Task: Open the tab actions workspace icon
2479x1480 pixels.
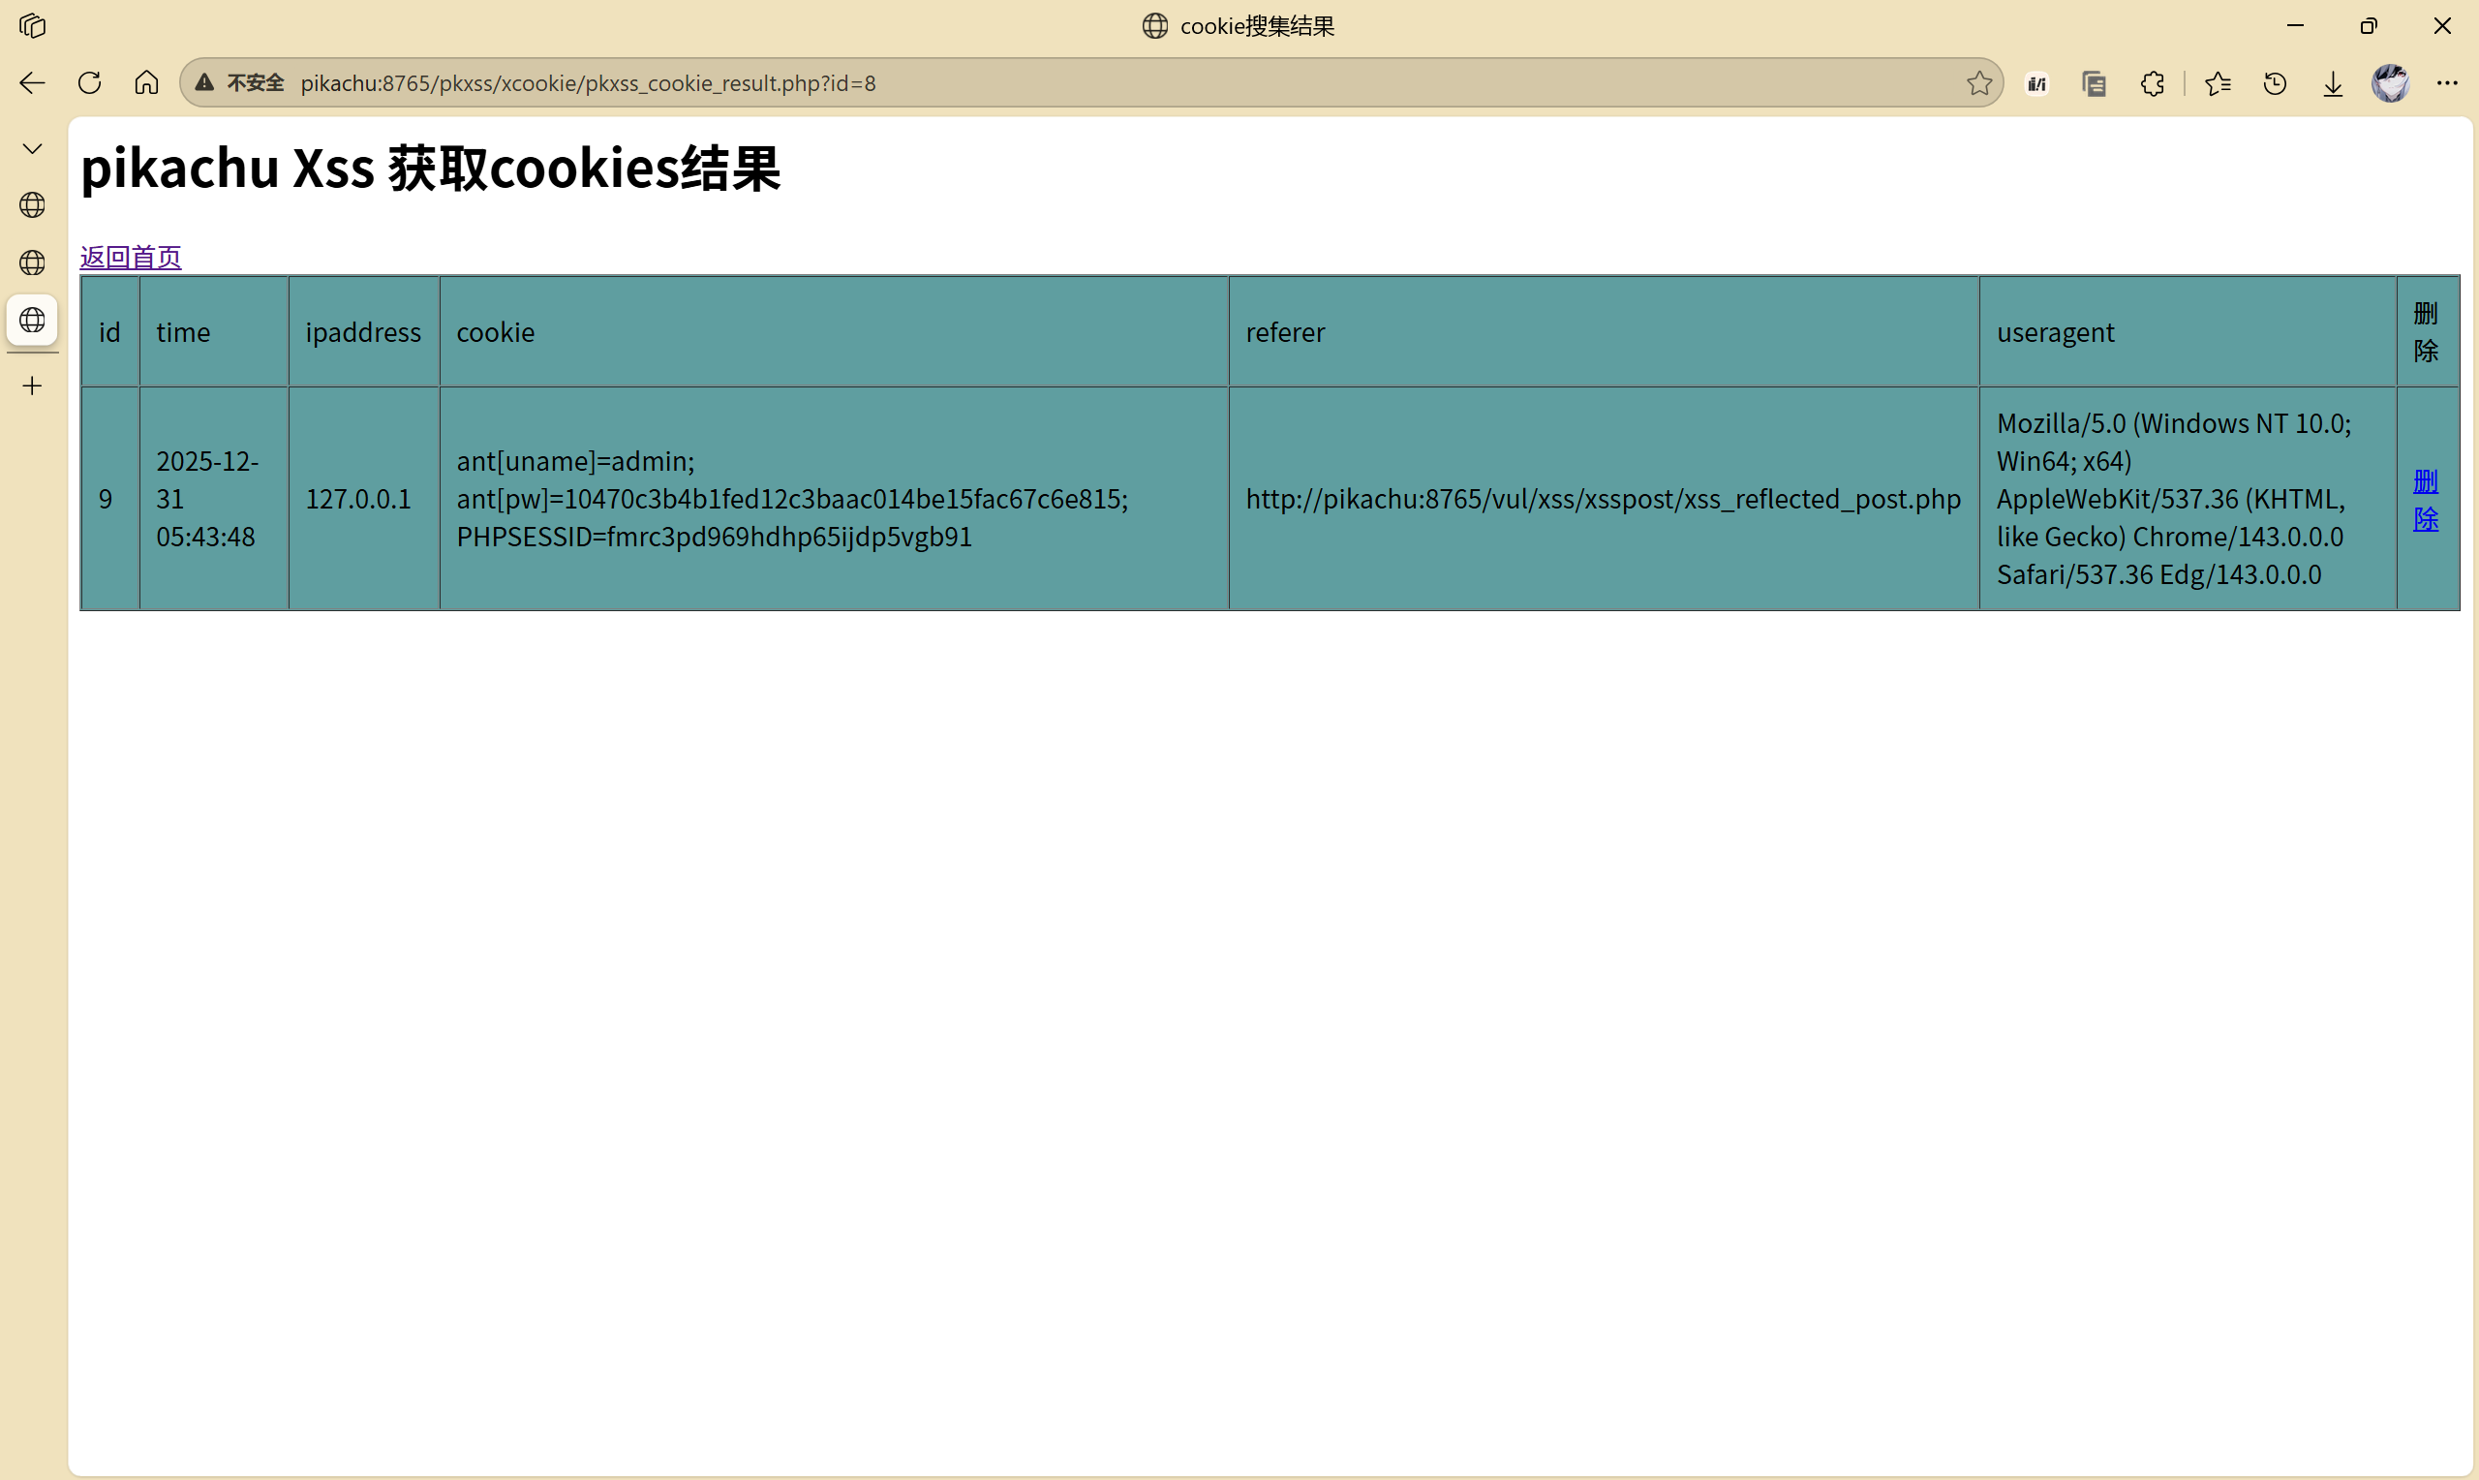Action: coord(32,26)
